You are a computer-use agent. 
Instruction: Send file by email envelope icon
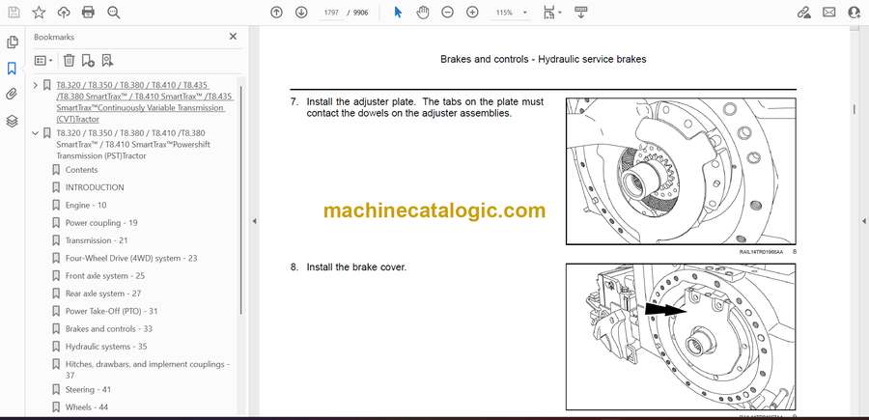[829, 13]
